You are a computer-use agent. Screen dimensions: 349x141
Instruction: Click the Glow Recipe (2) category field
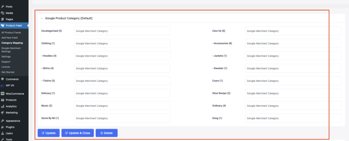click(x=293, y=93)
